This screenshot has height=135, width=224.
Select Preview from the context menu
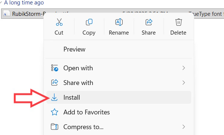click(x=119, y=49)
